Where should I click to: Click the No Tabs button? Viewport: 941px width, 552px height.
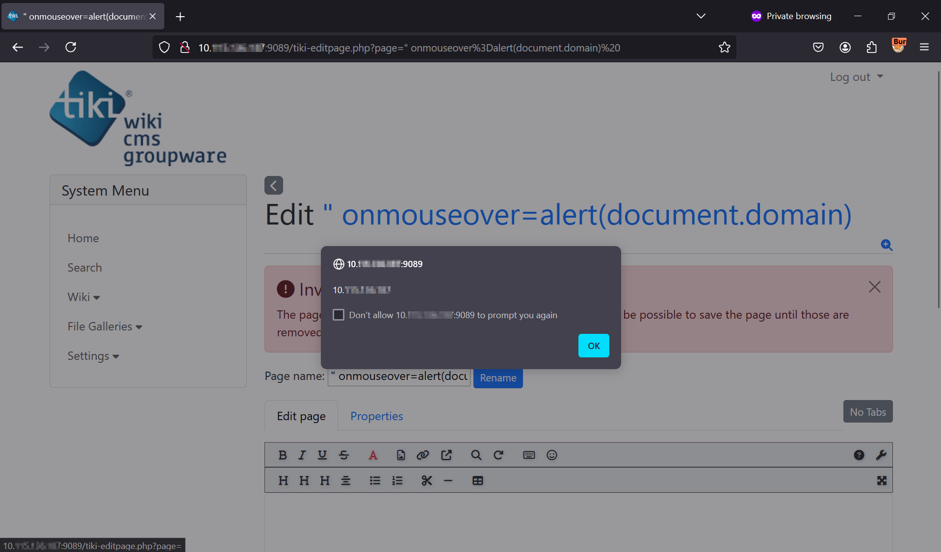[868, 412]
